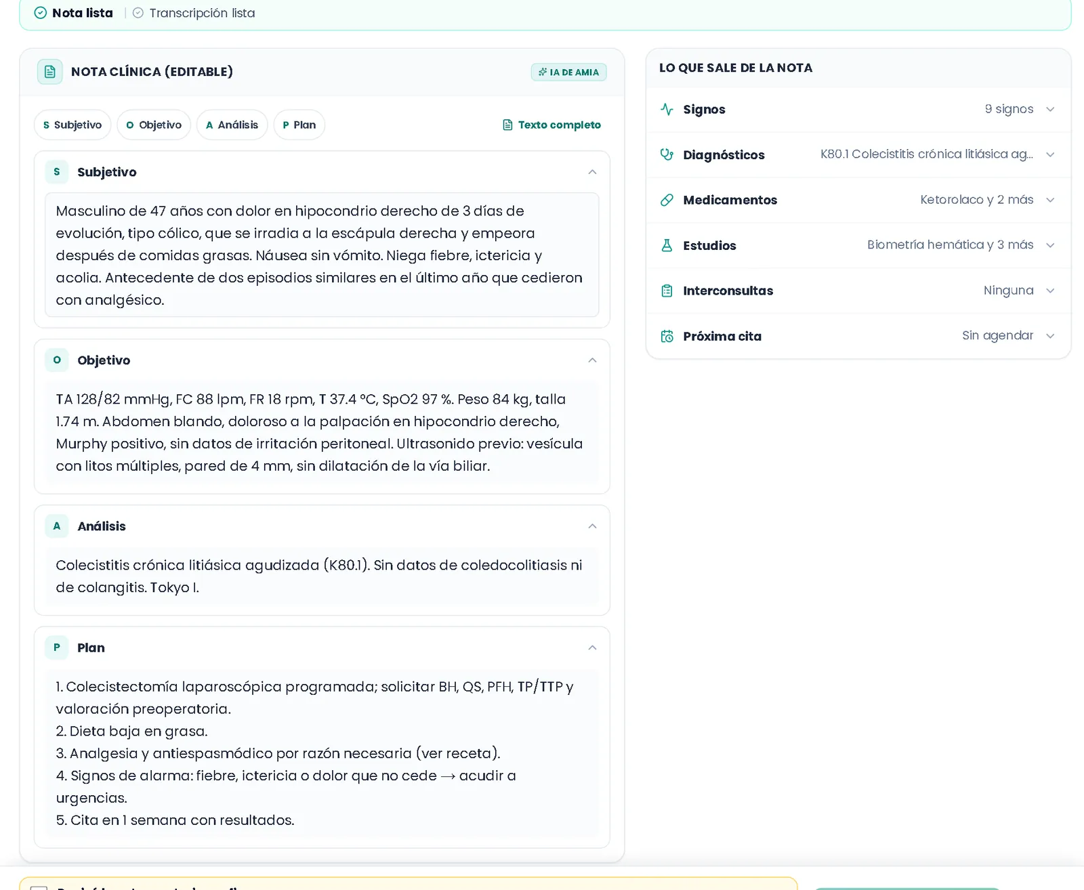Viewport: 1084px width, 890px height.
Task: Click the A badge in Análisis header
Action: click(57, 526)
